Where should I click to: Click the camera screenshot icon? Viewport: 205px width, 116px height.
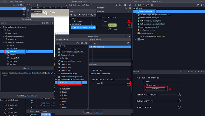coord(38,5)
